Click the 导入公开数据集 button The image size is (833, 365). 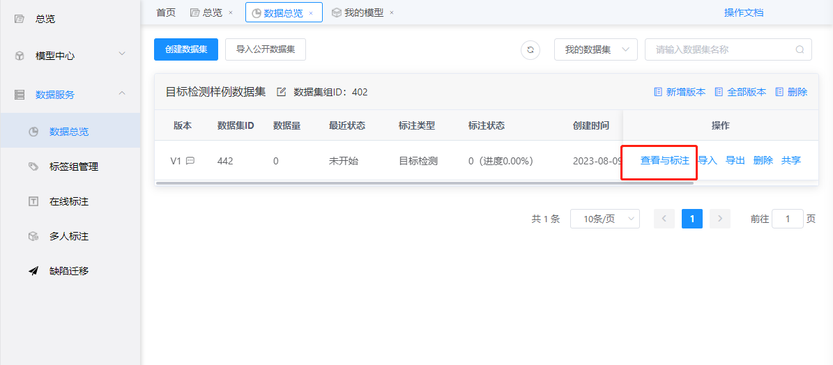pyautogui.click(x=266, y=49)
